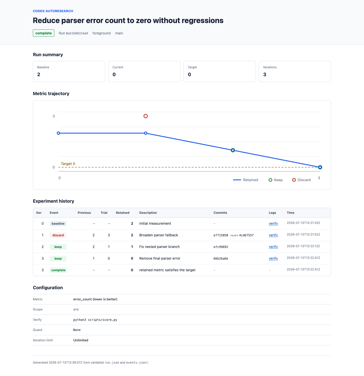Click "retained metric satisfies the target" description
This screenshot has width=364, height=376.
167,270
